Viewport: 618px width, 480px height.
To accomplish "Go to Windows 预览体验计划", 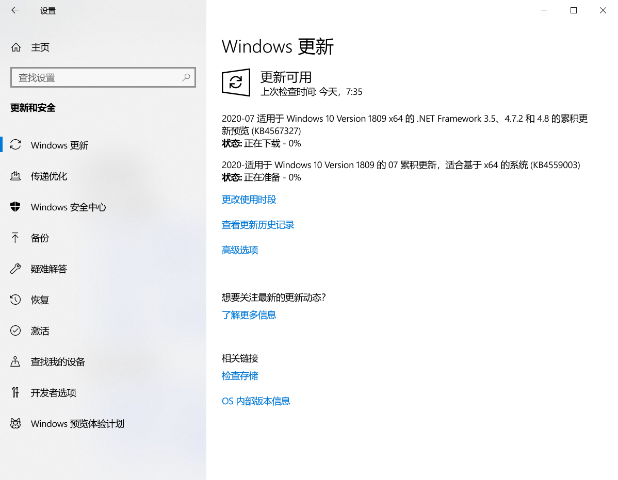I will pos(77,424).
